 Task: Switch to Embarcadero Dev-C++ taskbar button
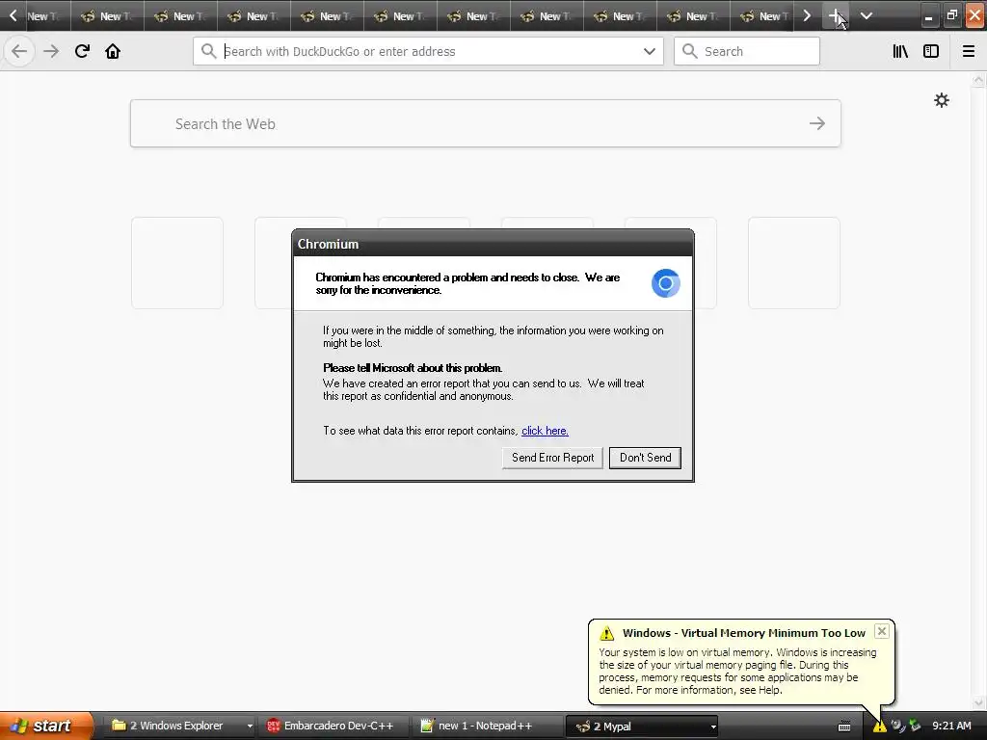coord(333,726)
